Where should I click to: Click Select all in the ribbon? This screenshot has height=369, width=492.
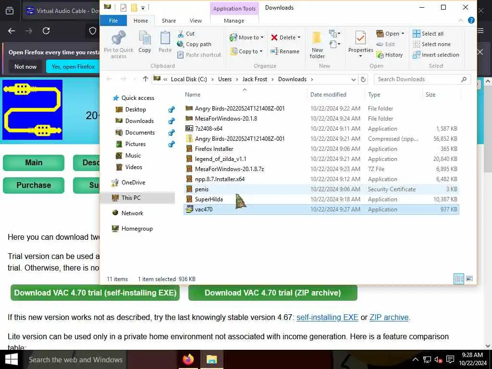point(428,34)
